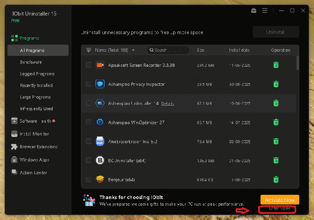Click trash icon for Ashampoo WinOptimizer 27
The width and height of the screenshot is (314, 220).
point(276,122)
